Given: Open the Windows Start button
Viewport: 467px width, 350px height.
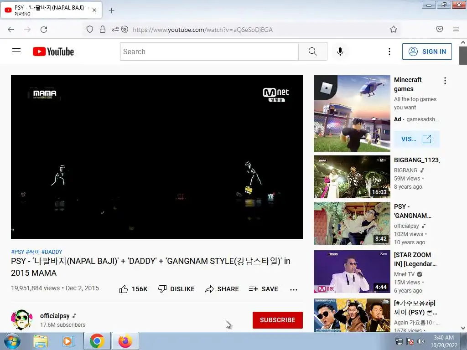Looking at the screenshot, I should point(11,341).
